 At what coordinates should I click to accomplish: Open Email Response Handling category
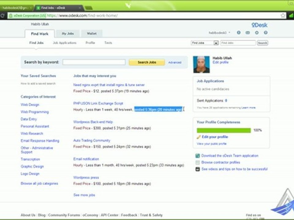point(40,141)
